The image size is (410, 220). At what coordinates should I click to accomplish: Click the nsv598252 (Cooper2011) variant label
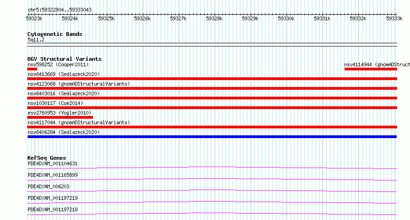(58, 64)
